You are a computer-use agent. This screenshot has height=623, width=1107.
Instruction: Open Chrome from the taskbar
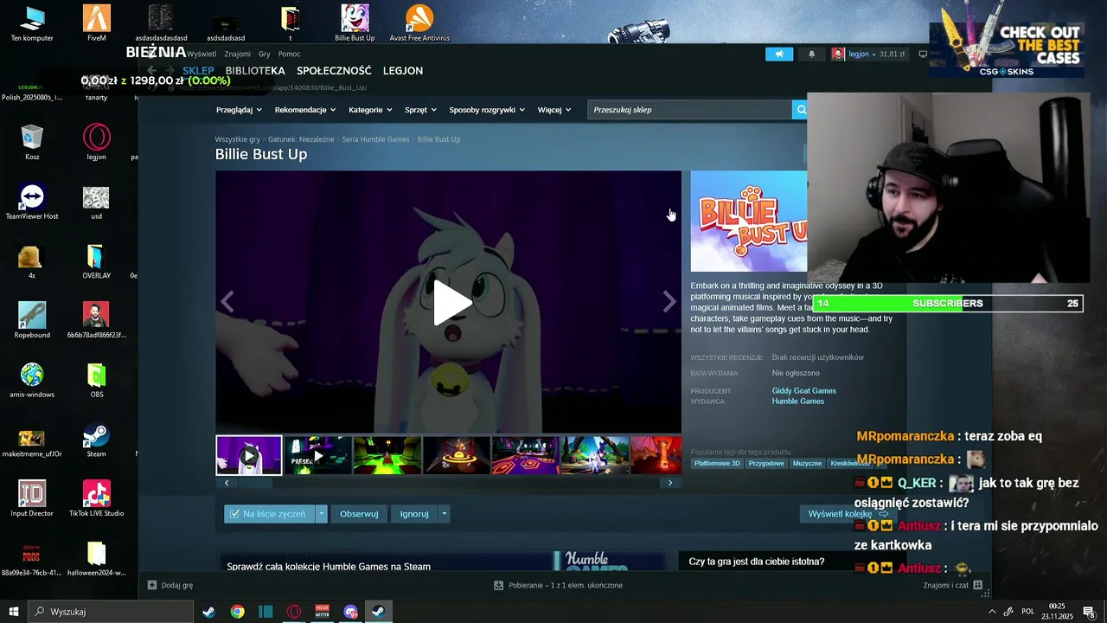[237, 612]
